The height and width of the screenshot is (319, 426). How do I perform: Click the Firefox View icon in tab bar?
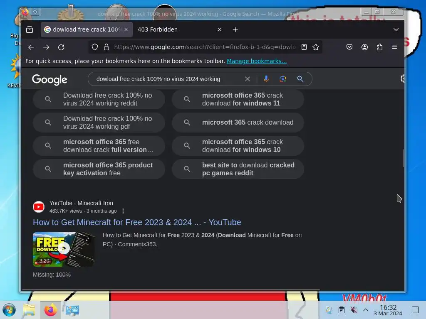point(30,29)
